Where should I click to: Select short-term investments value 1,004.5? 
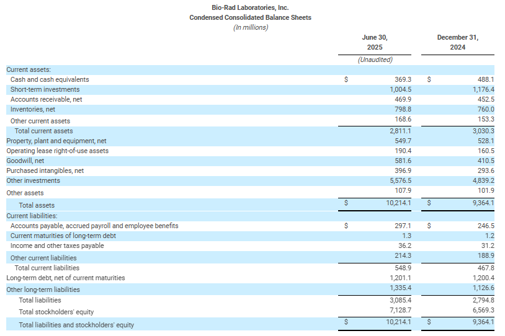coord(400,89)
